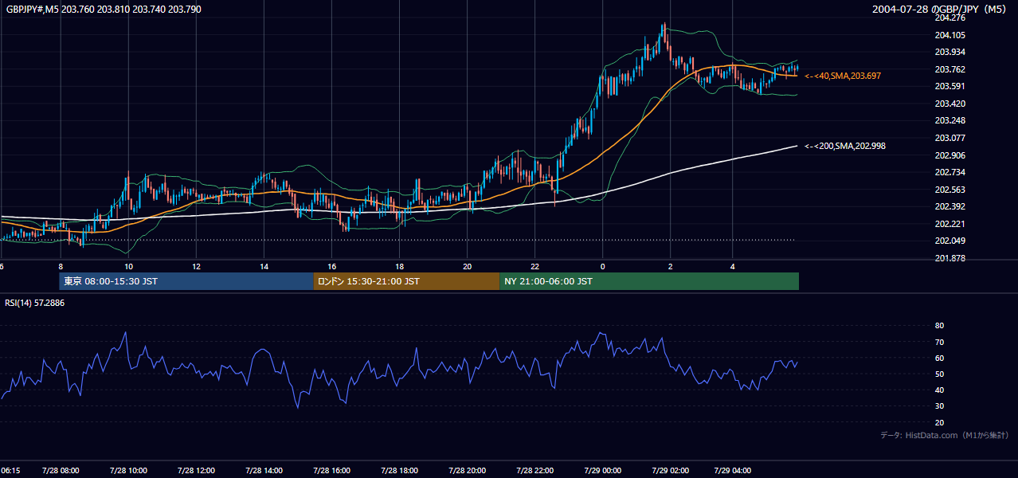The image size is (1018, 478).
Task: Click hour 12 on the price chart time axis
Action: [x=196, y=266]
